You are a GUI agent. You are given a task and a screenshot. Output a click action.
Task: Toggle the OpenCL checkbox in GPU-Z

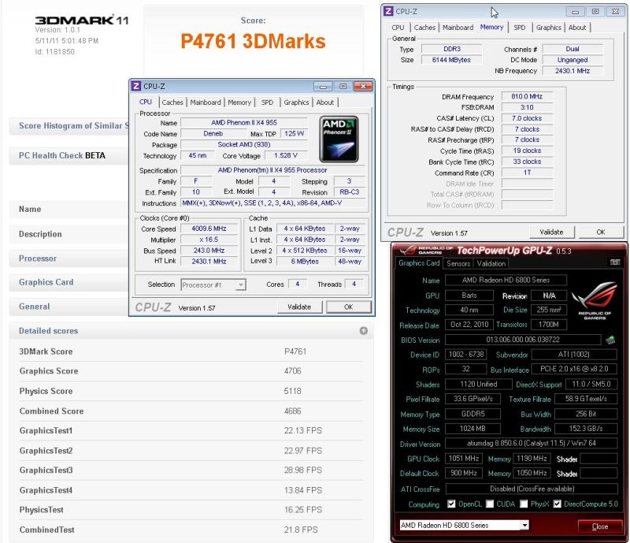click(x=451, y=504)
